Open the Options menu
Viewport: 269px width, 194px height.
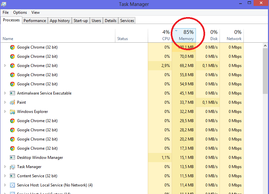tap(20, 12)
